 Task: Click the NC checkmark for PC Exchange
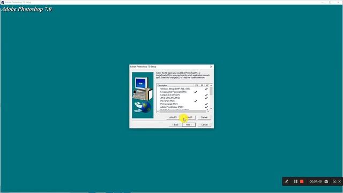coord(206,104)
